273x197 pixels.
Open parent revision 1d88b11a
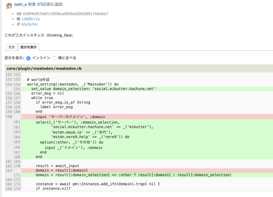(x=31, y=19)
